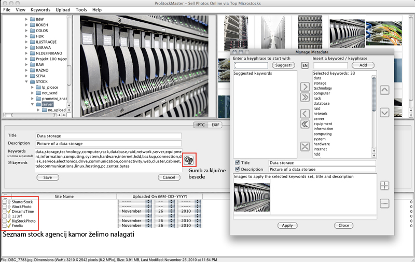Viewport: 415px width, 262px height.
Task: Move selected keyword down in list
Action: click(x=384, y=112)
